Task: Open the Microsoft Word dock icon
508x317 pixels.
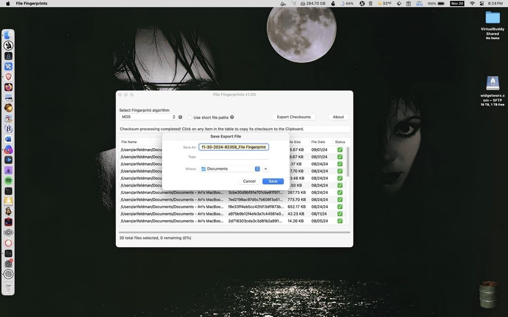Action: pos(8,139)
